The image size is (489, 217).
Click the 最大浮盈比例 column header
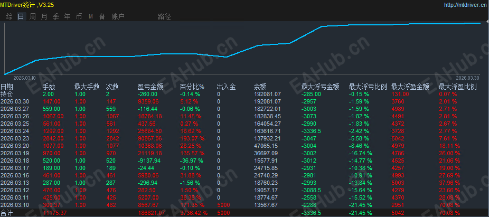(458, 87)
